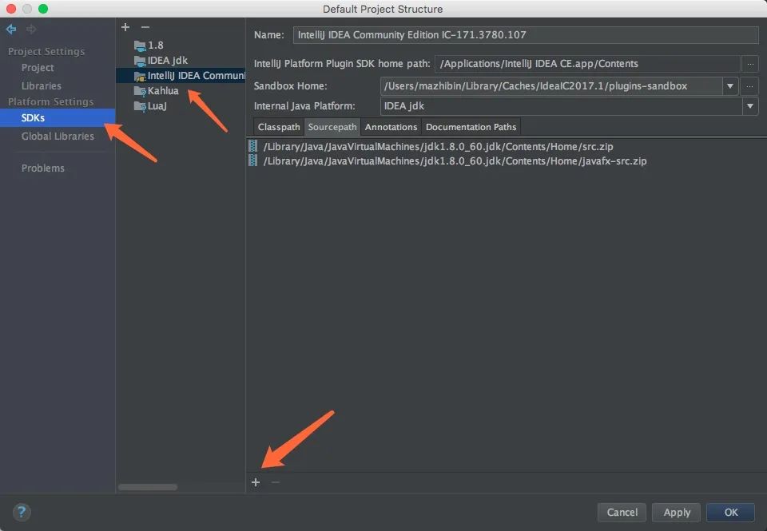
Task: Select the javafx-src.zip source path row
Action: 507,160
